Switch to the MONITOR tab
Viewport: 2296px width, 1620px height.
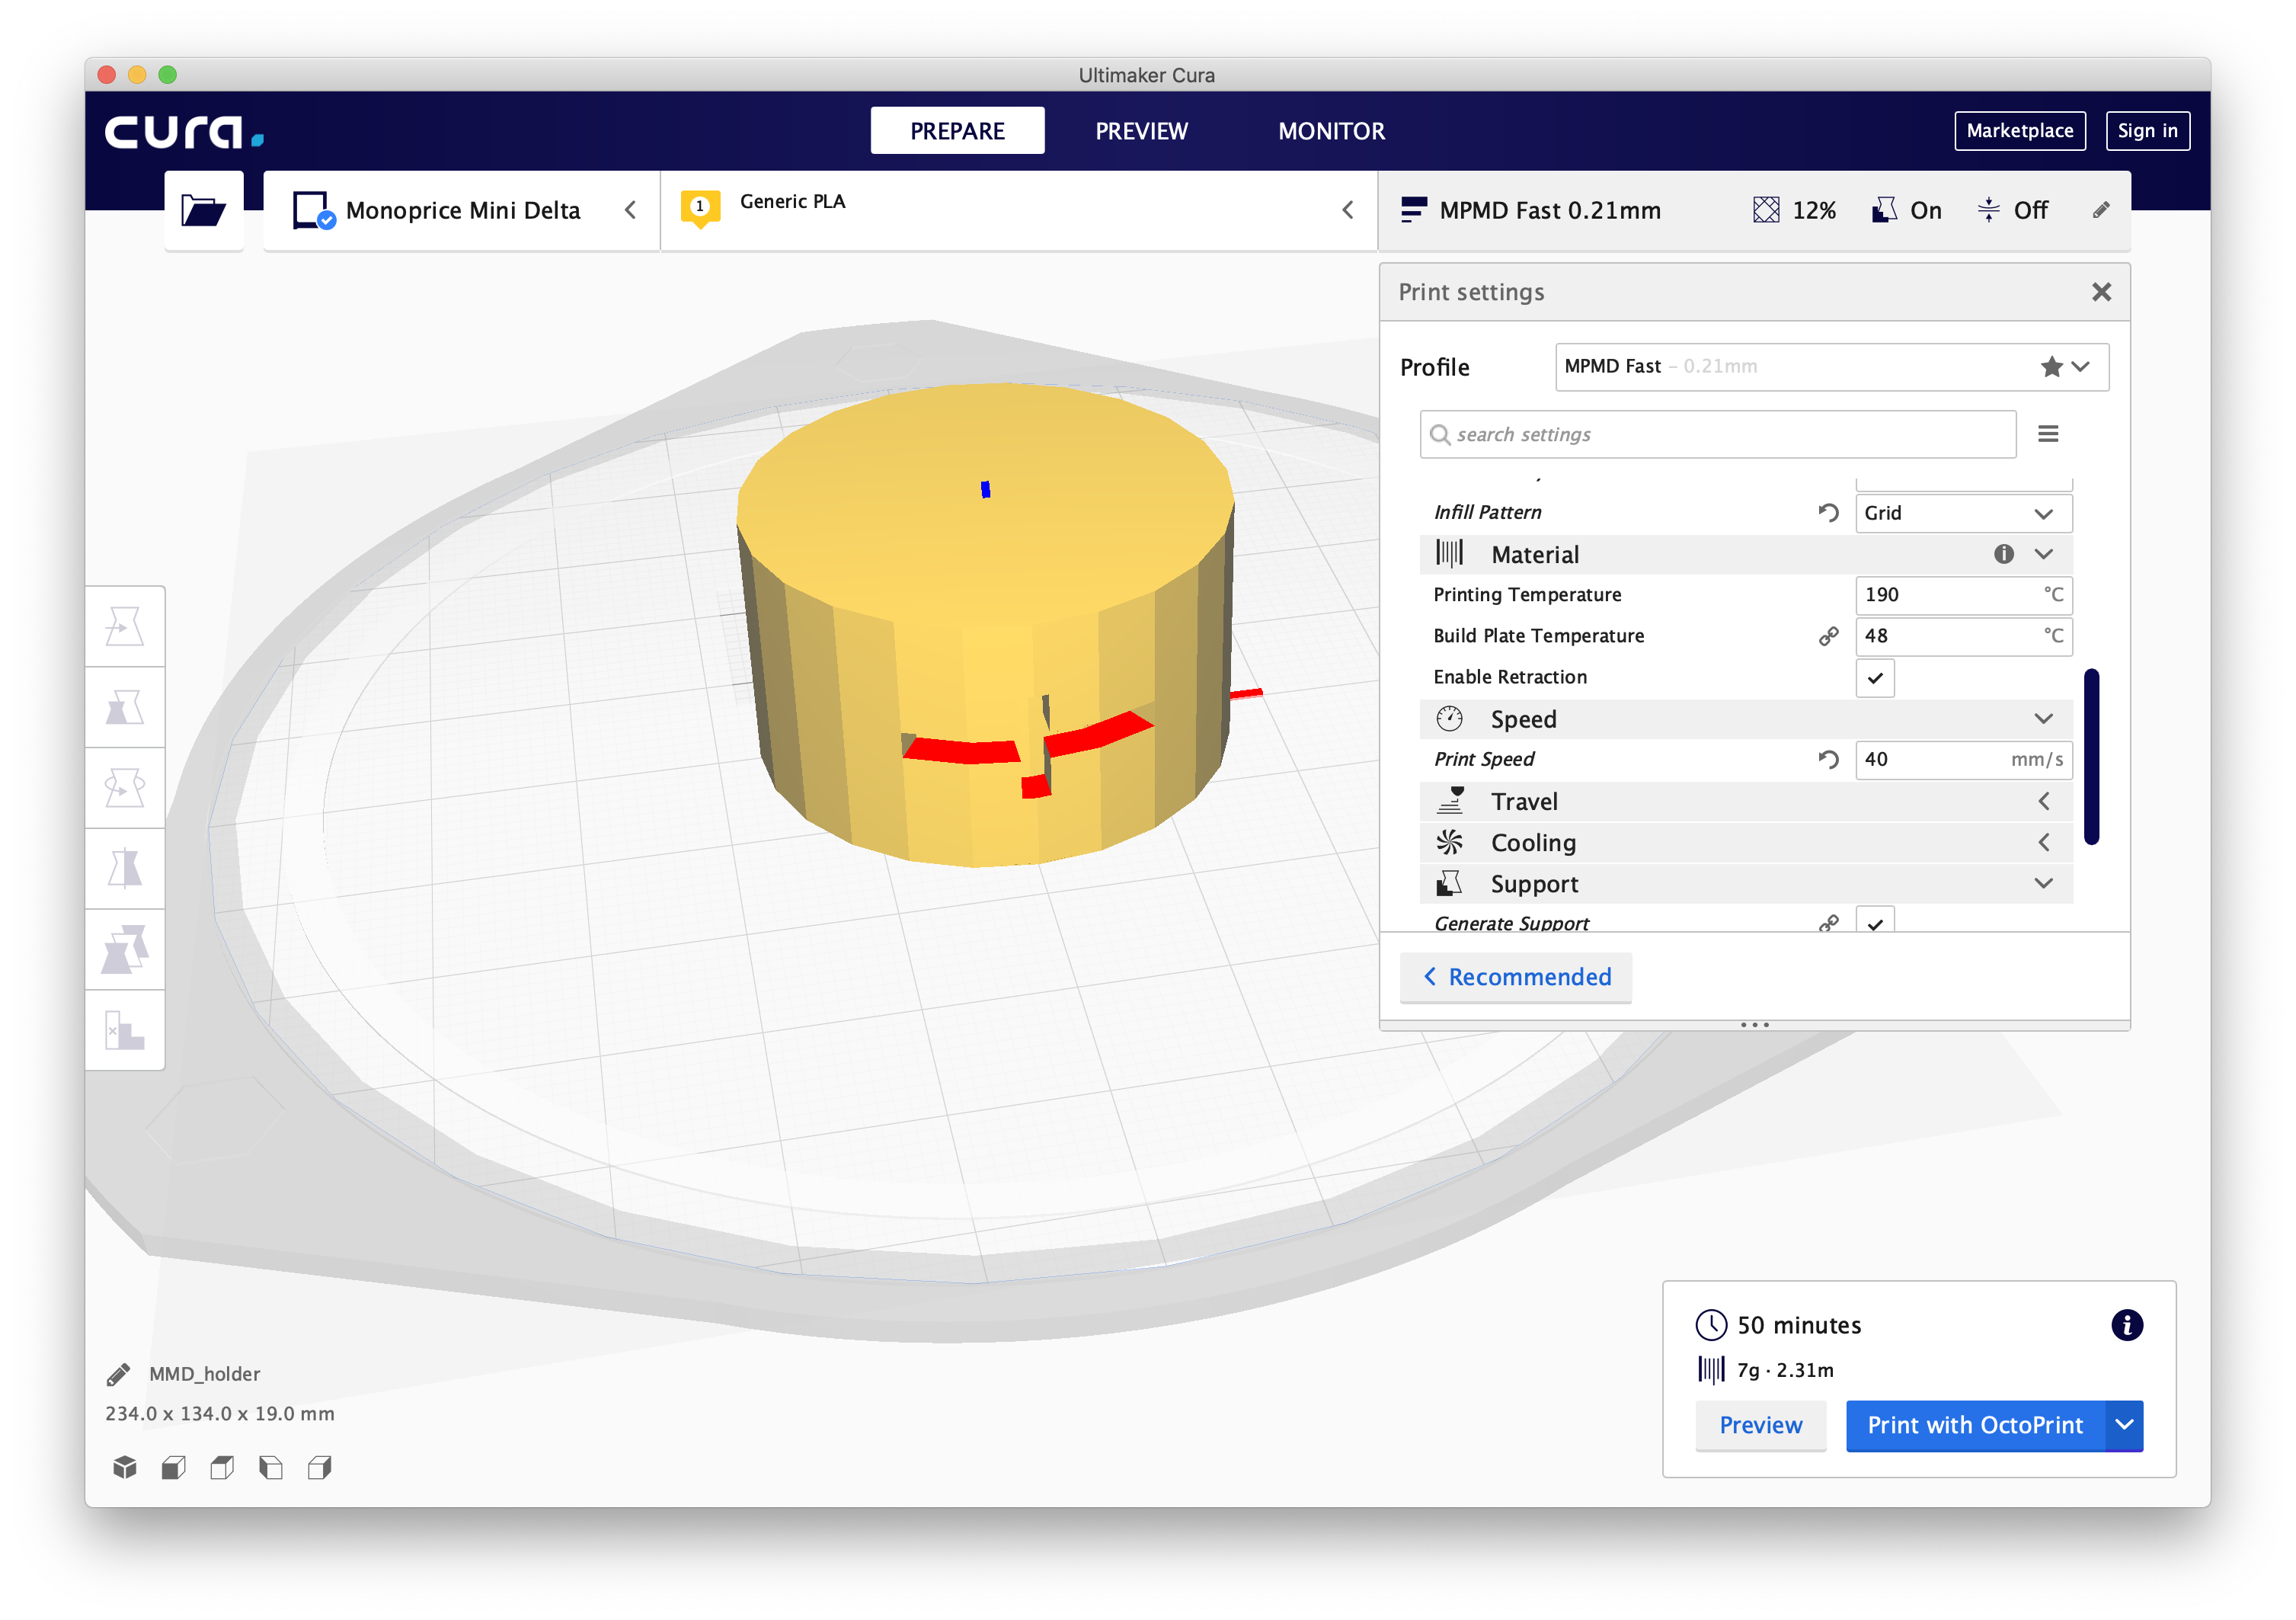1331,131
